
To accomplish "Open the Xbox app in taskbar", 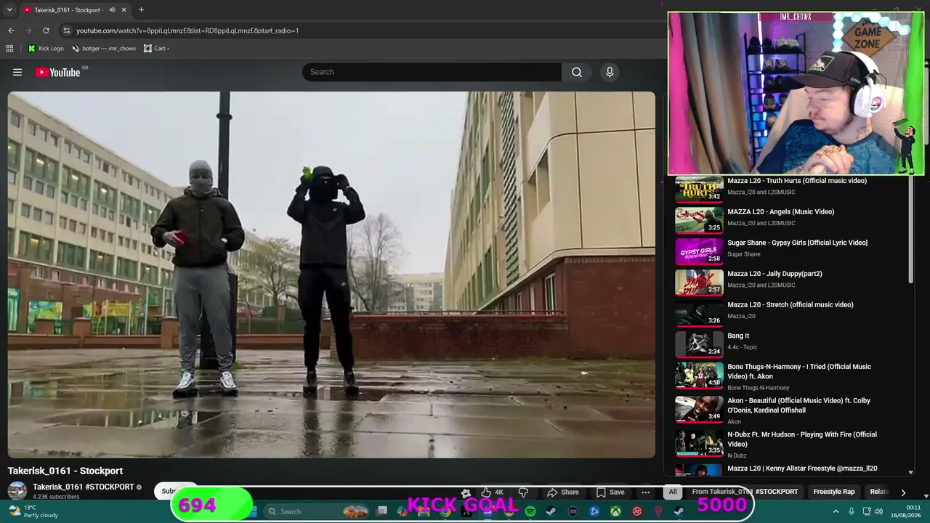I will 615,511.
